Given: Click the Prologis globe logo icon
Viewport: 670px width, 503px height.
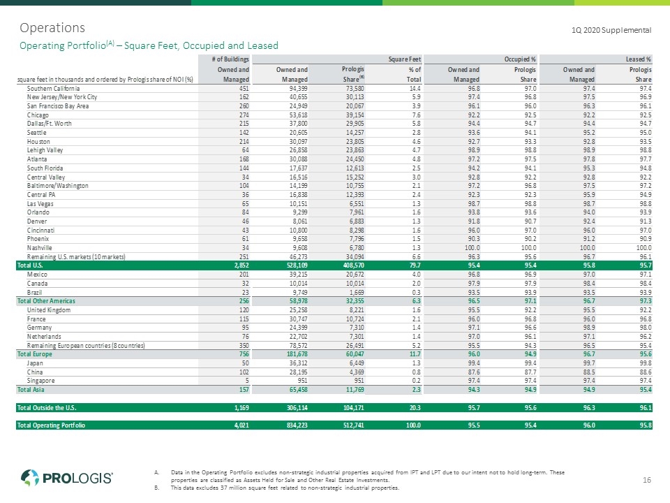Looking at the screenshot, I should pyautogui.click(x=30, y=477).
